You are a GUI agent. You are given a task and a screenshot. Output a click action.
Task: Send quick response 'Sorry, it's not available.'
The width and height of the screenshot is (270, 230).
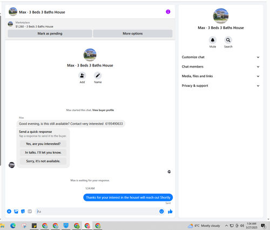coord(43,161)
